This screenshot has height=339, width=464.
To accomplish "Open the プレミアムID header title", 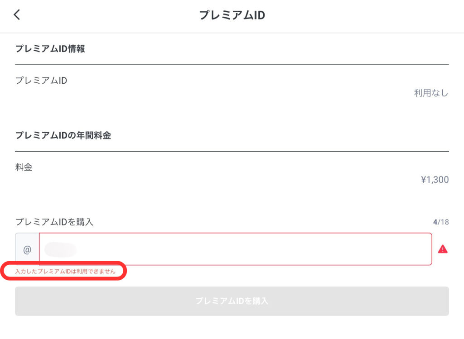I will (232, 15).
